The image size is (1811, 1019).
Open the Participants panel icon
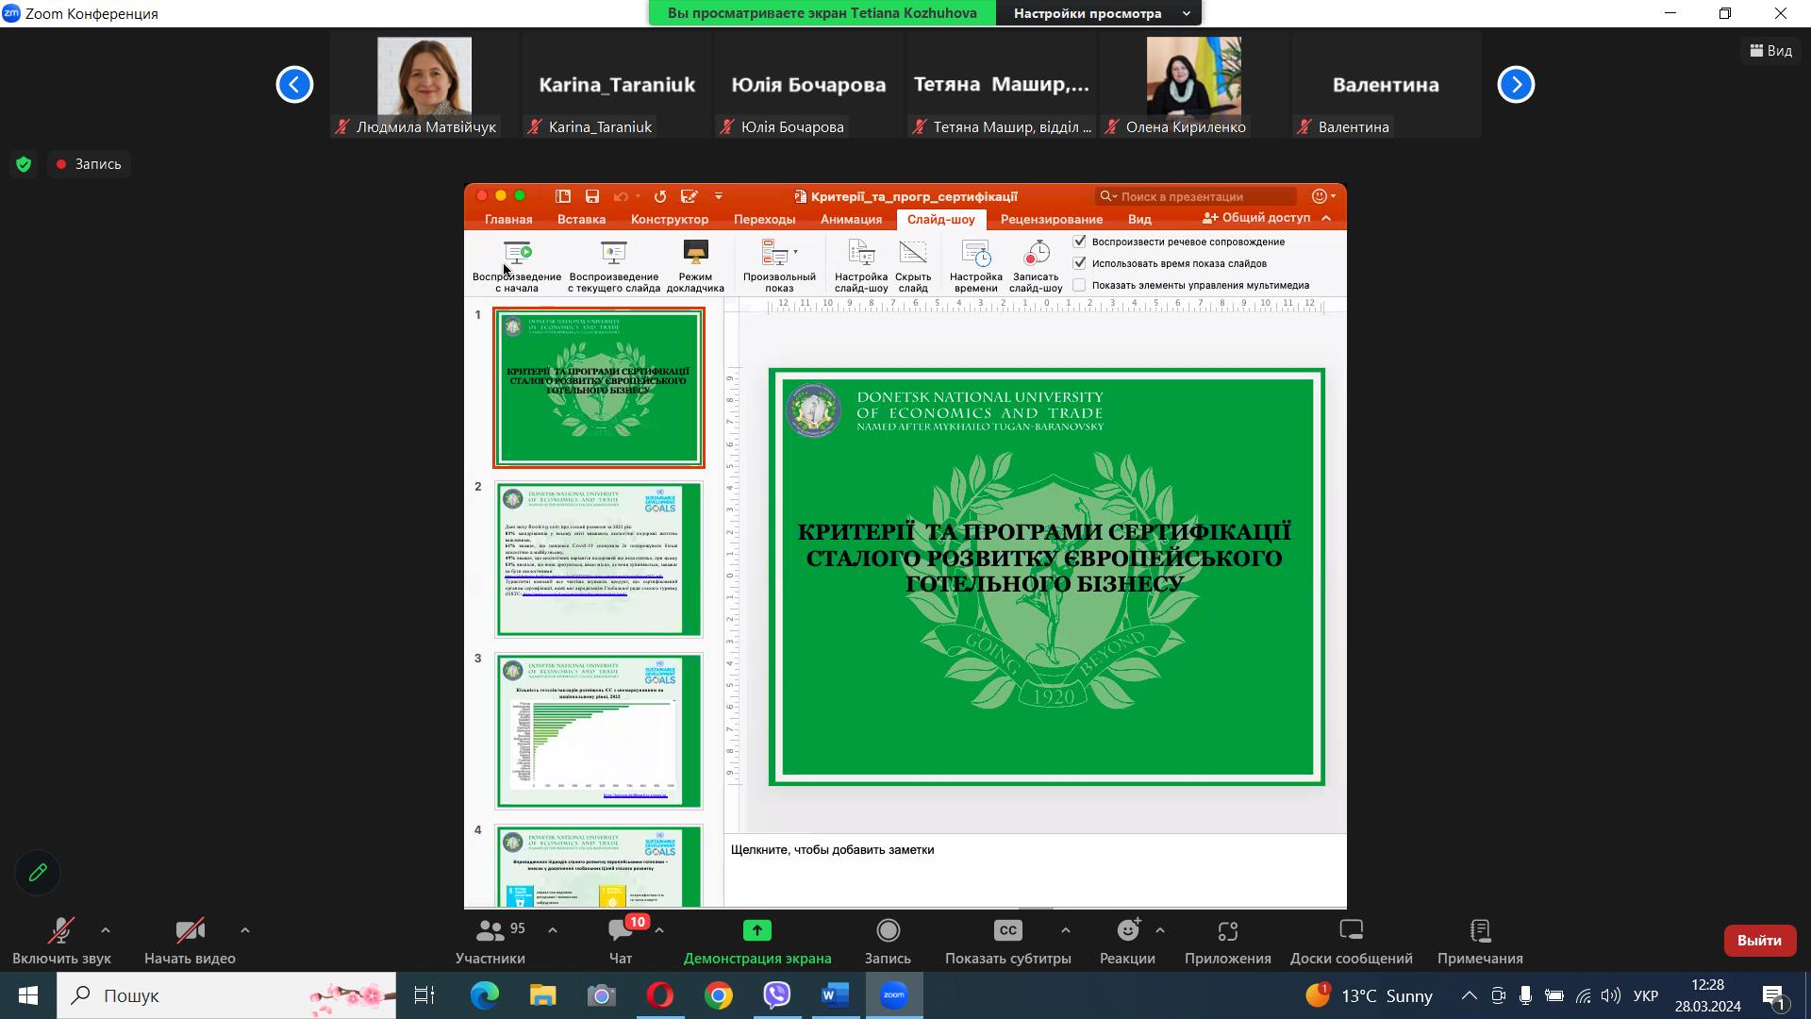point(490,931)
